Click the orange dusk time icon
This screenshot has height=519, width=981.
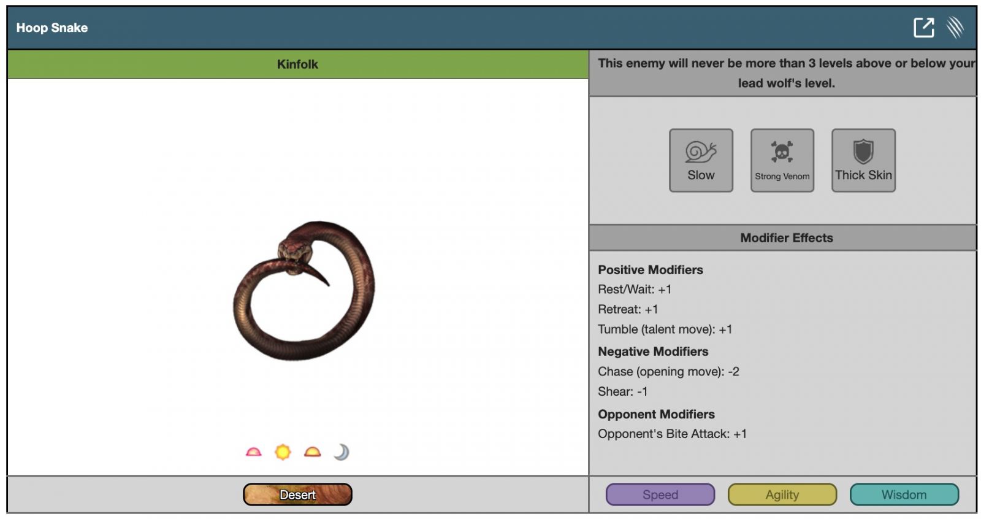point(313,453)
